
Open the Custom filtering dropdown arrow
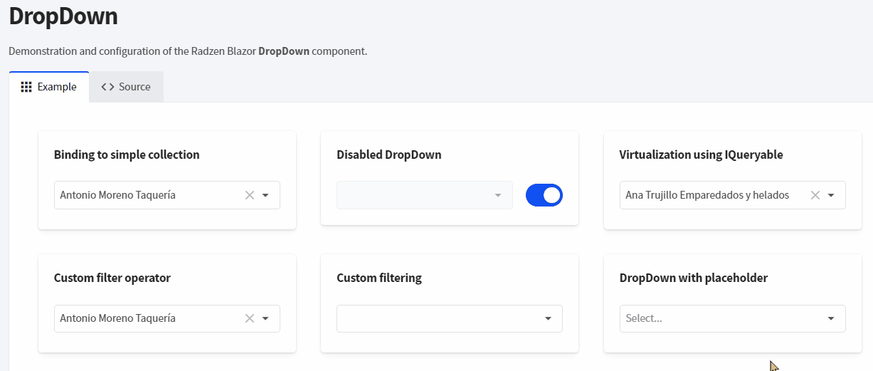click(548, 318)
